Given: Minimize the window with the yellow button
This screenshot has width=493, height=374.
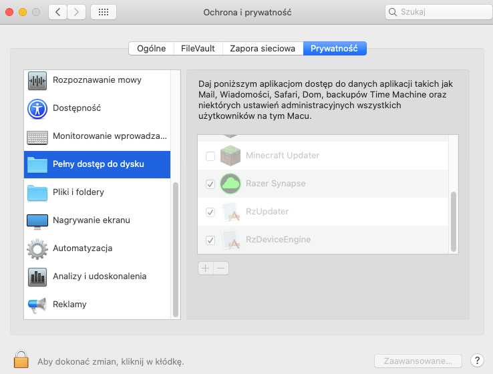Looking at the screenshot, I should tap(23, 12).
